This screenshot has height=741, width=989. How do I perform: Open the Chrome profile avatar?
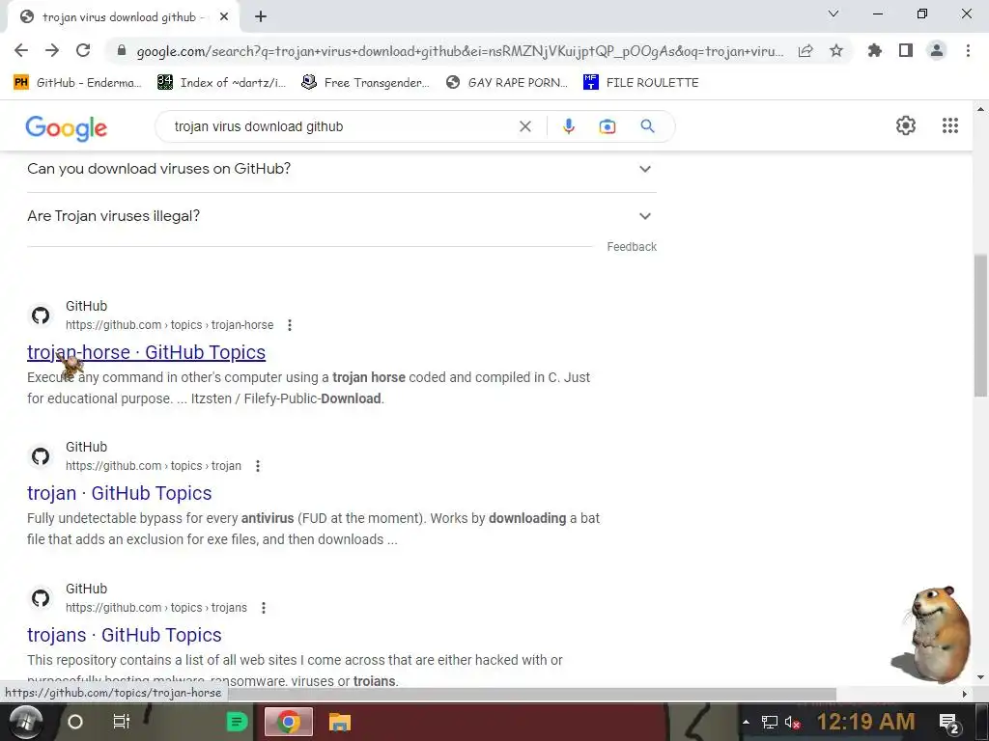(937, 51)
